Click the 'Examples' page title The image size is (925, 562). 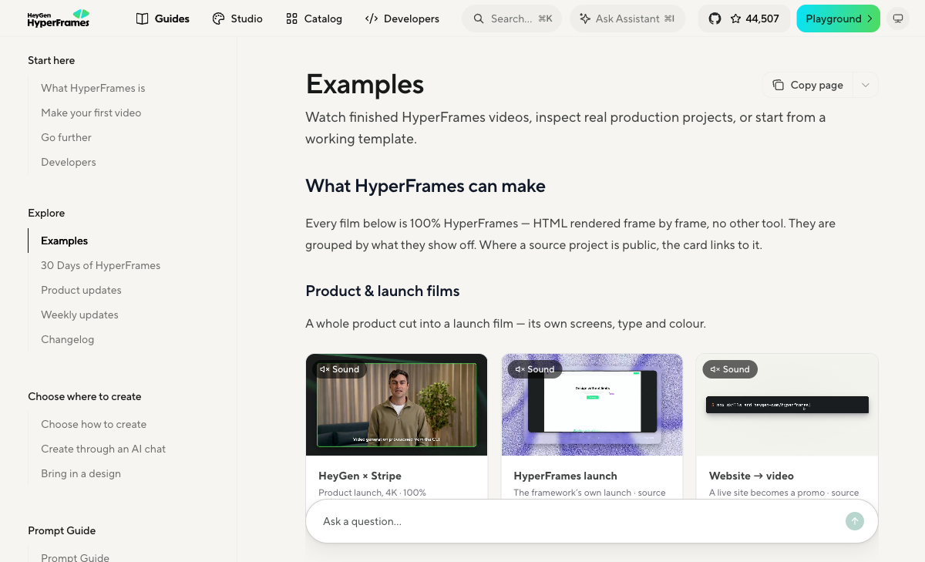pos(365,84)
